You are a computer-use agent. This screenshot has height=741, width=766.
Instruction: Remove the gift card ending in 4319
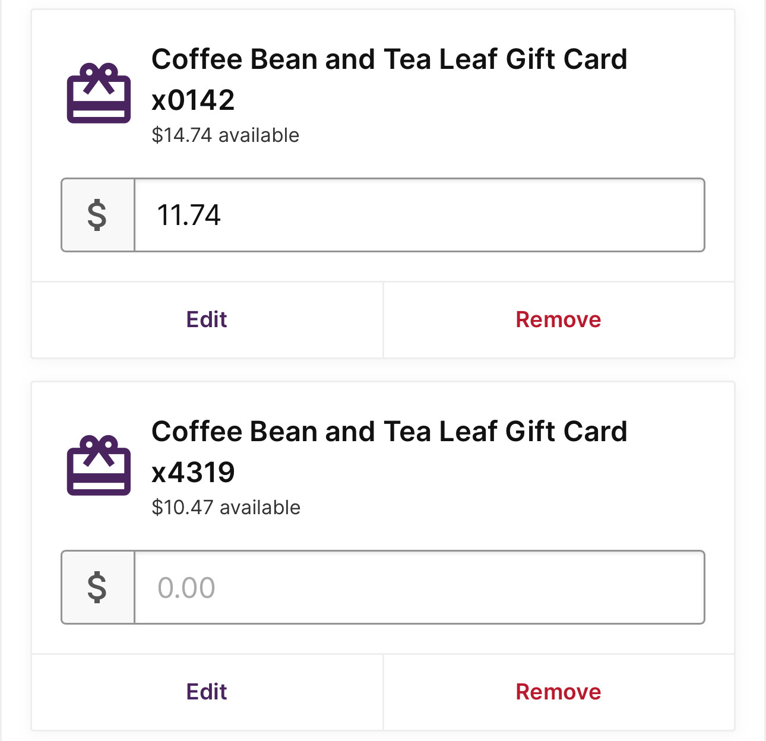click(558, 692)
